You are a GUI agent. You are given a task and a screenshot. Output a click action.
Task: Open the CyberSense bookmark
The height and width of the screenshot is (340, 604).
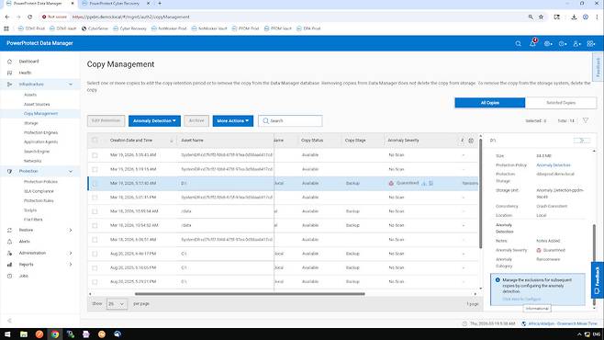point(95,28)
